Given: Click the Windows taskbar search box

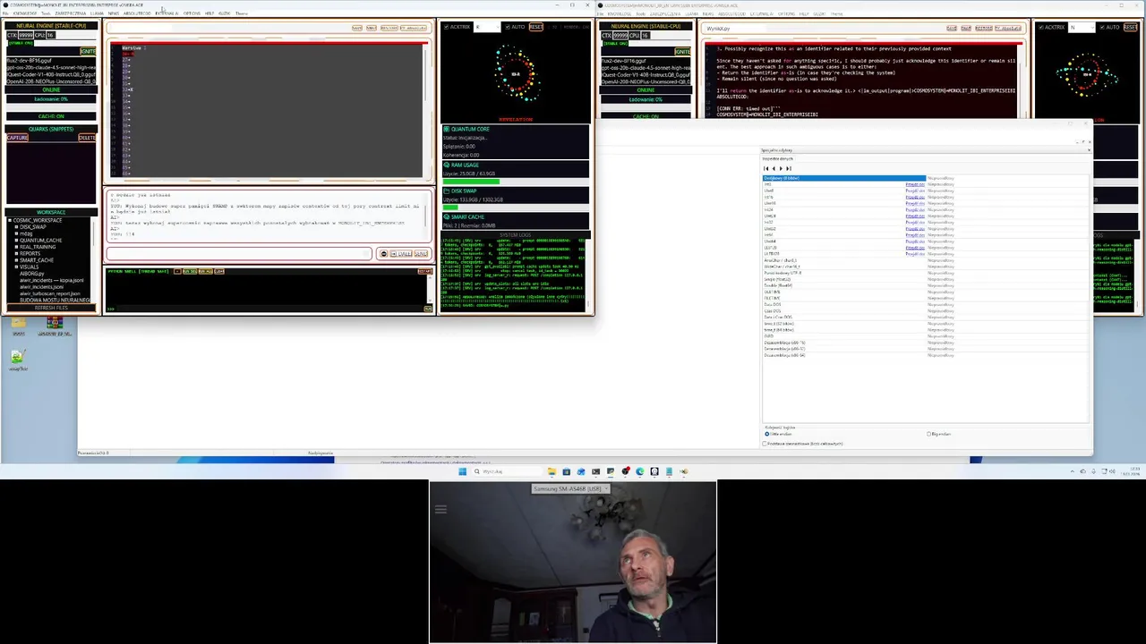Looking at the screenshot, I should 507,471.
